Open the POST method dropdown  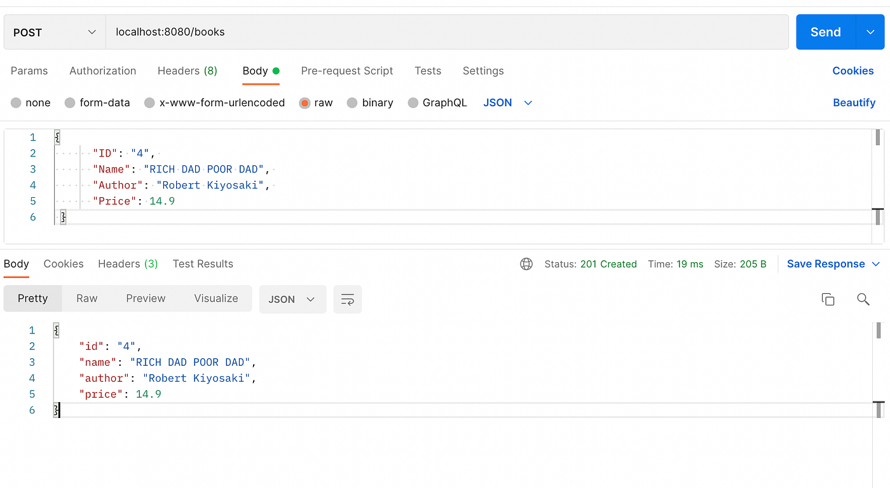click(x=55, y=32)
